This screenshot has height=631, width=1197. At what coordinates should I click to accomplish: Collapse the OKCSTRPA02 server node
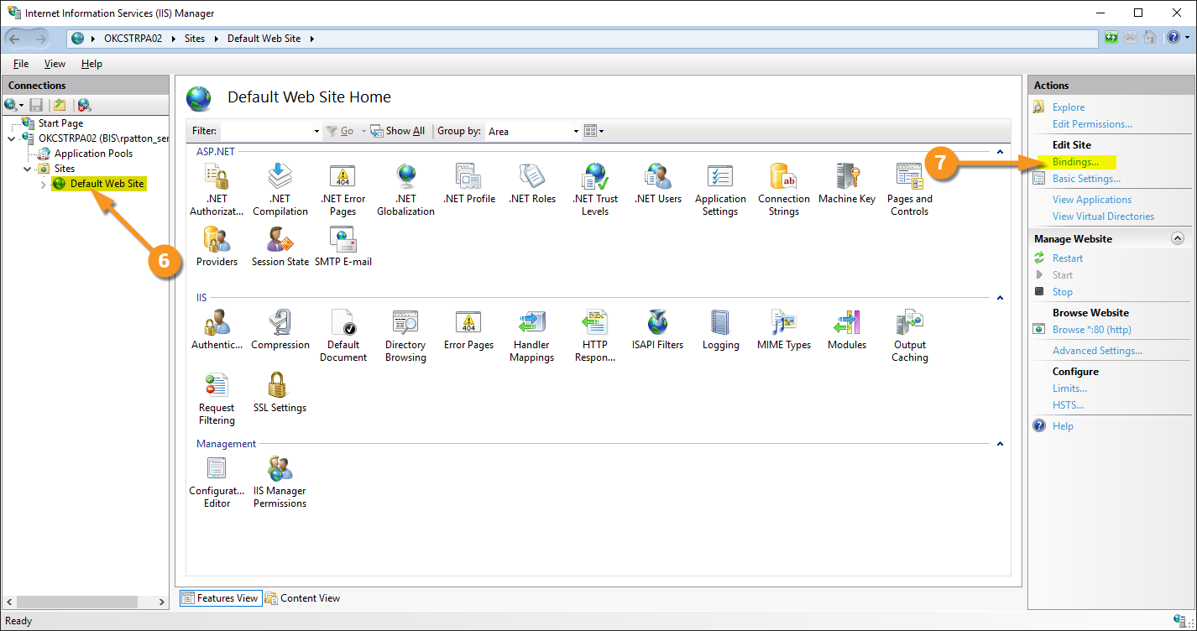click(12, 138)
